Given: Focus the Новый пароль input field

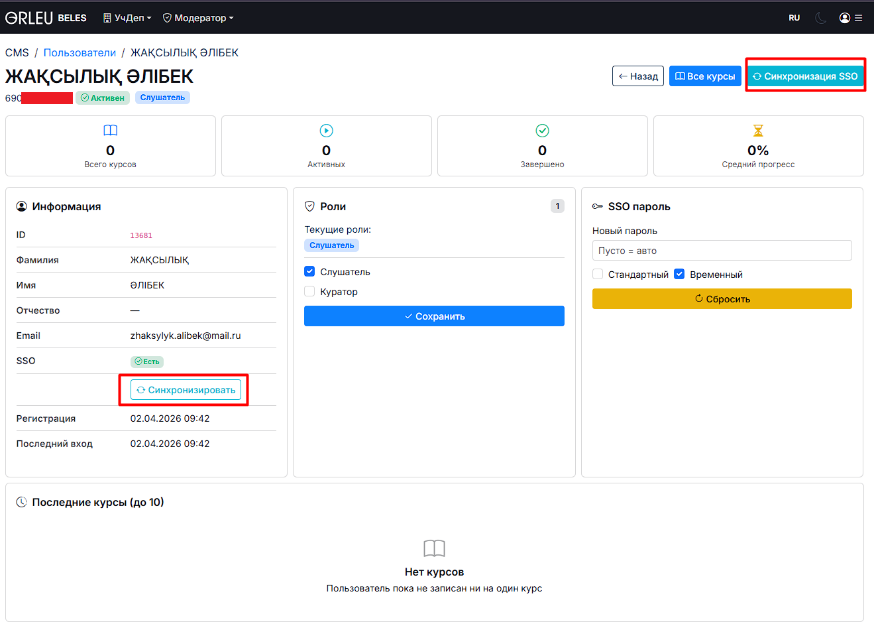Looking at the screenshot, I should (722, 251).
